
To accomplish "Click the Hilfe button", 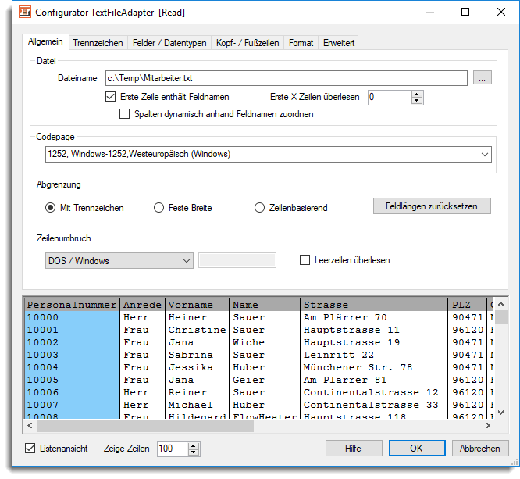I will coord(353,449).
